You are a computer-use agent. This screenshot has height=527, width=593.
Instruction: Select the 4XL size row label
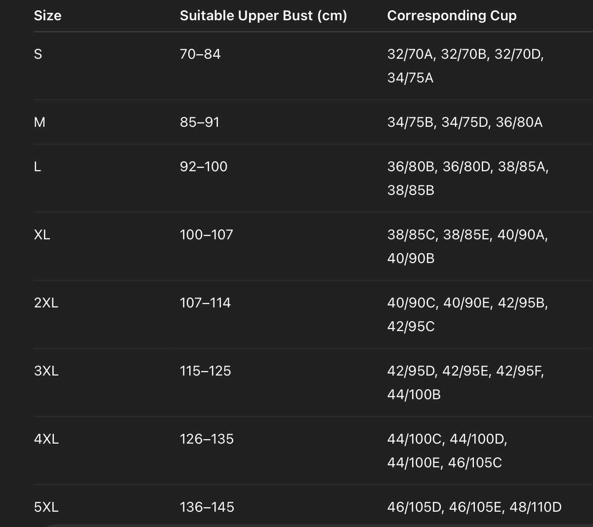46,439
